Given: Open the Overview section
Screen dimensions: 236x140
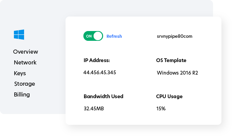Looking at the screenshot, I should tap(25, 52).
